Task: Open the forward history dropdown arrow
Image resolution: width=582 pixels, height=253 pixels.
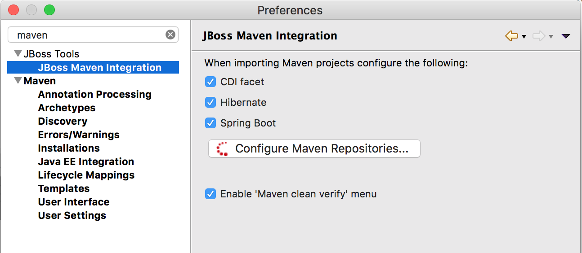Action: 551,37
